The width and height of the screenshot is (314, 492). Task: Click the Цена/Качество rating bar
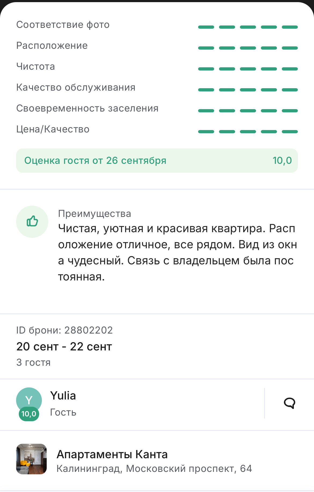coord(248,132)
